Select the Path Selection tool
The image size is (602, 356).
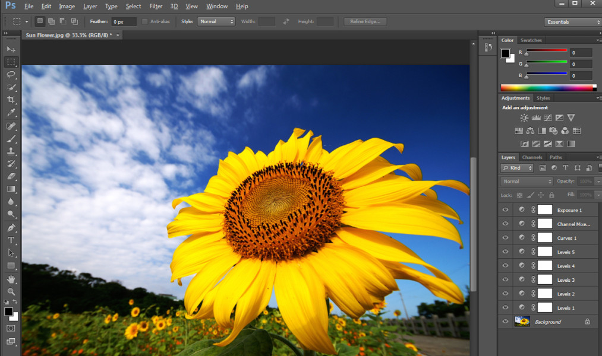coord(11,253)
